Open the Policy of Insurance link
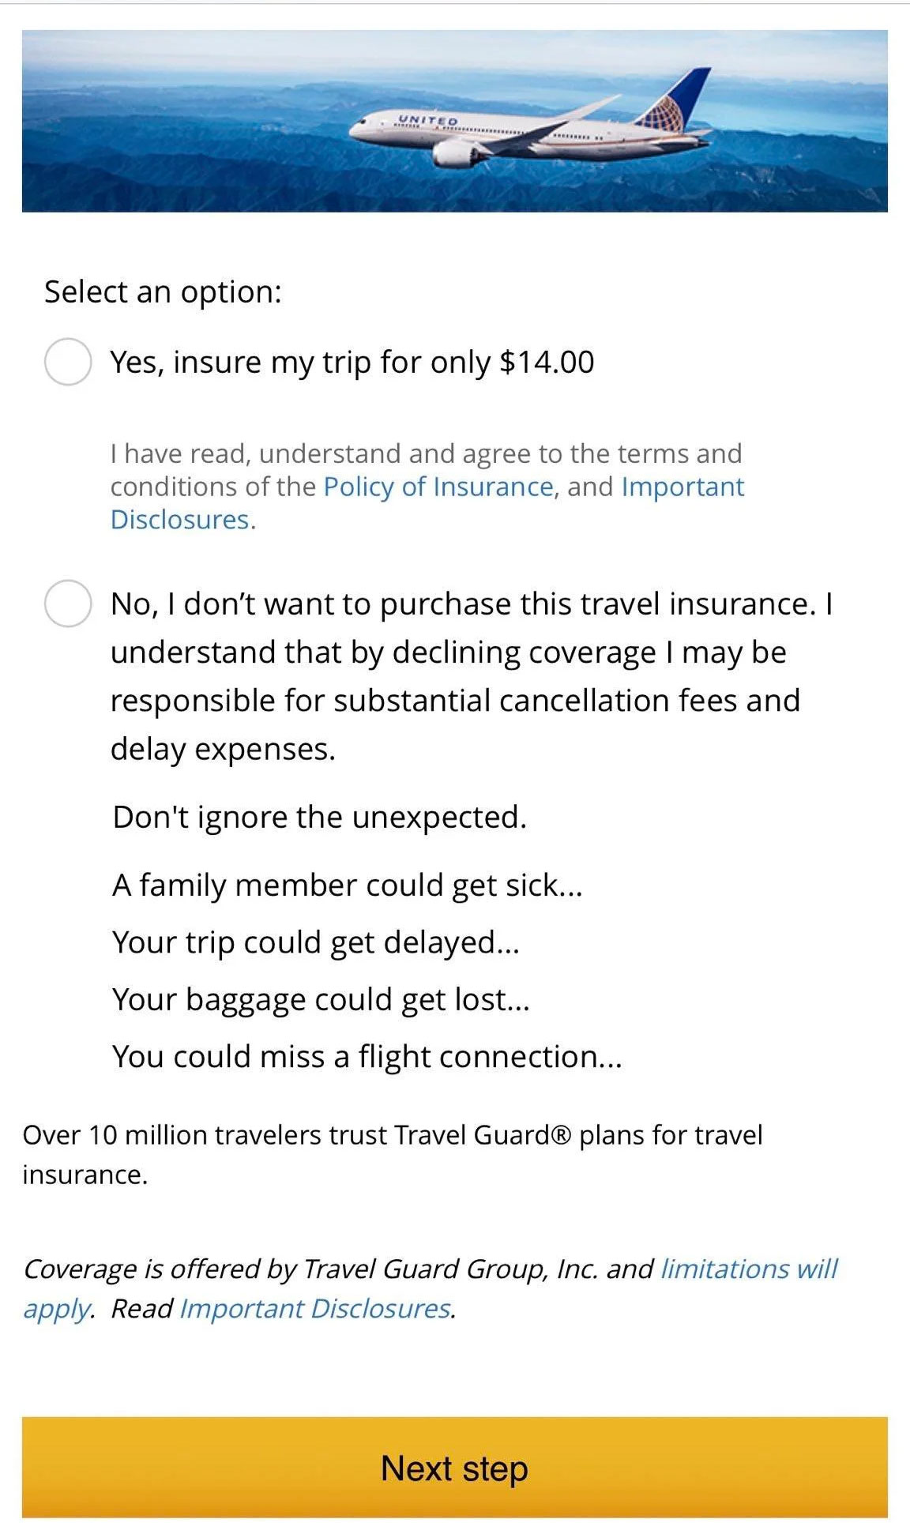Screen dimensions: 910x1534 438,487
